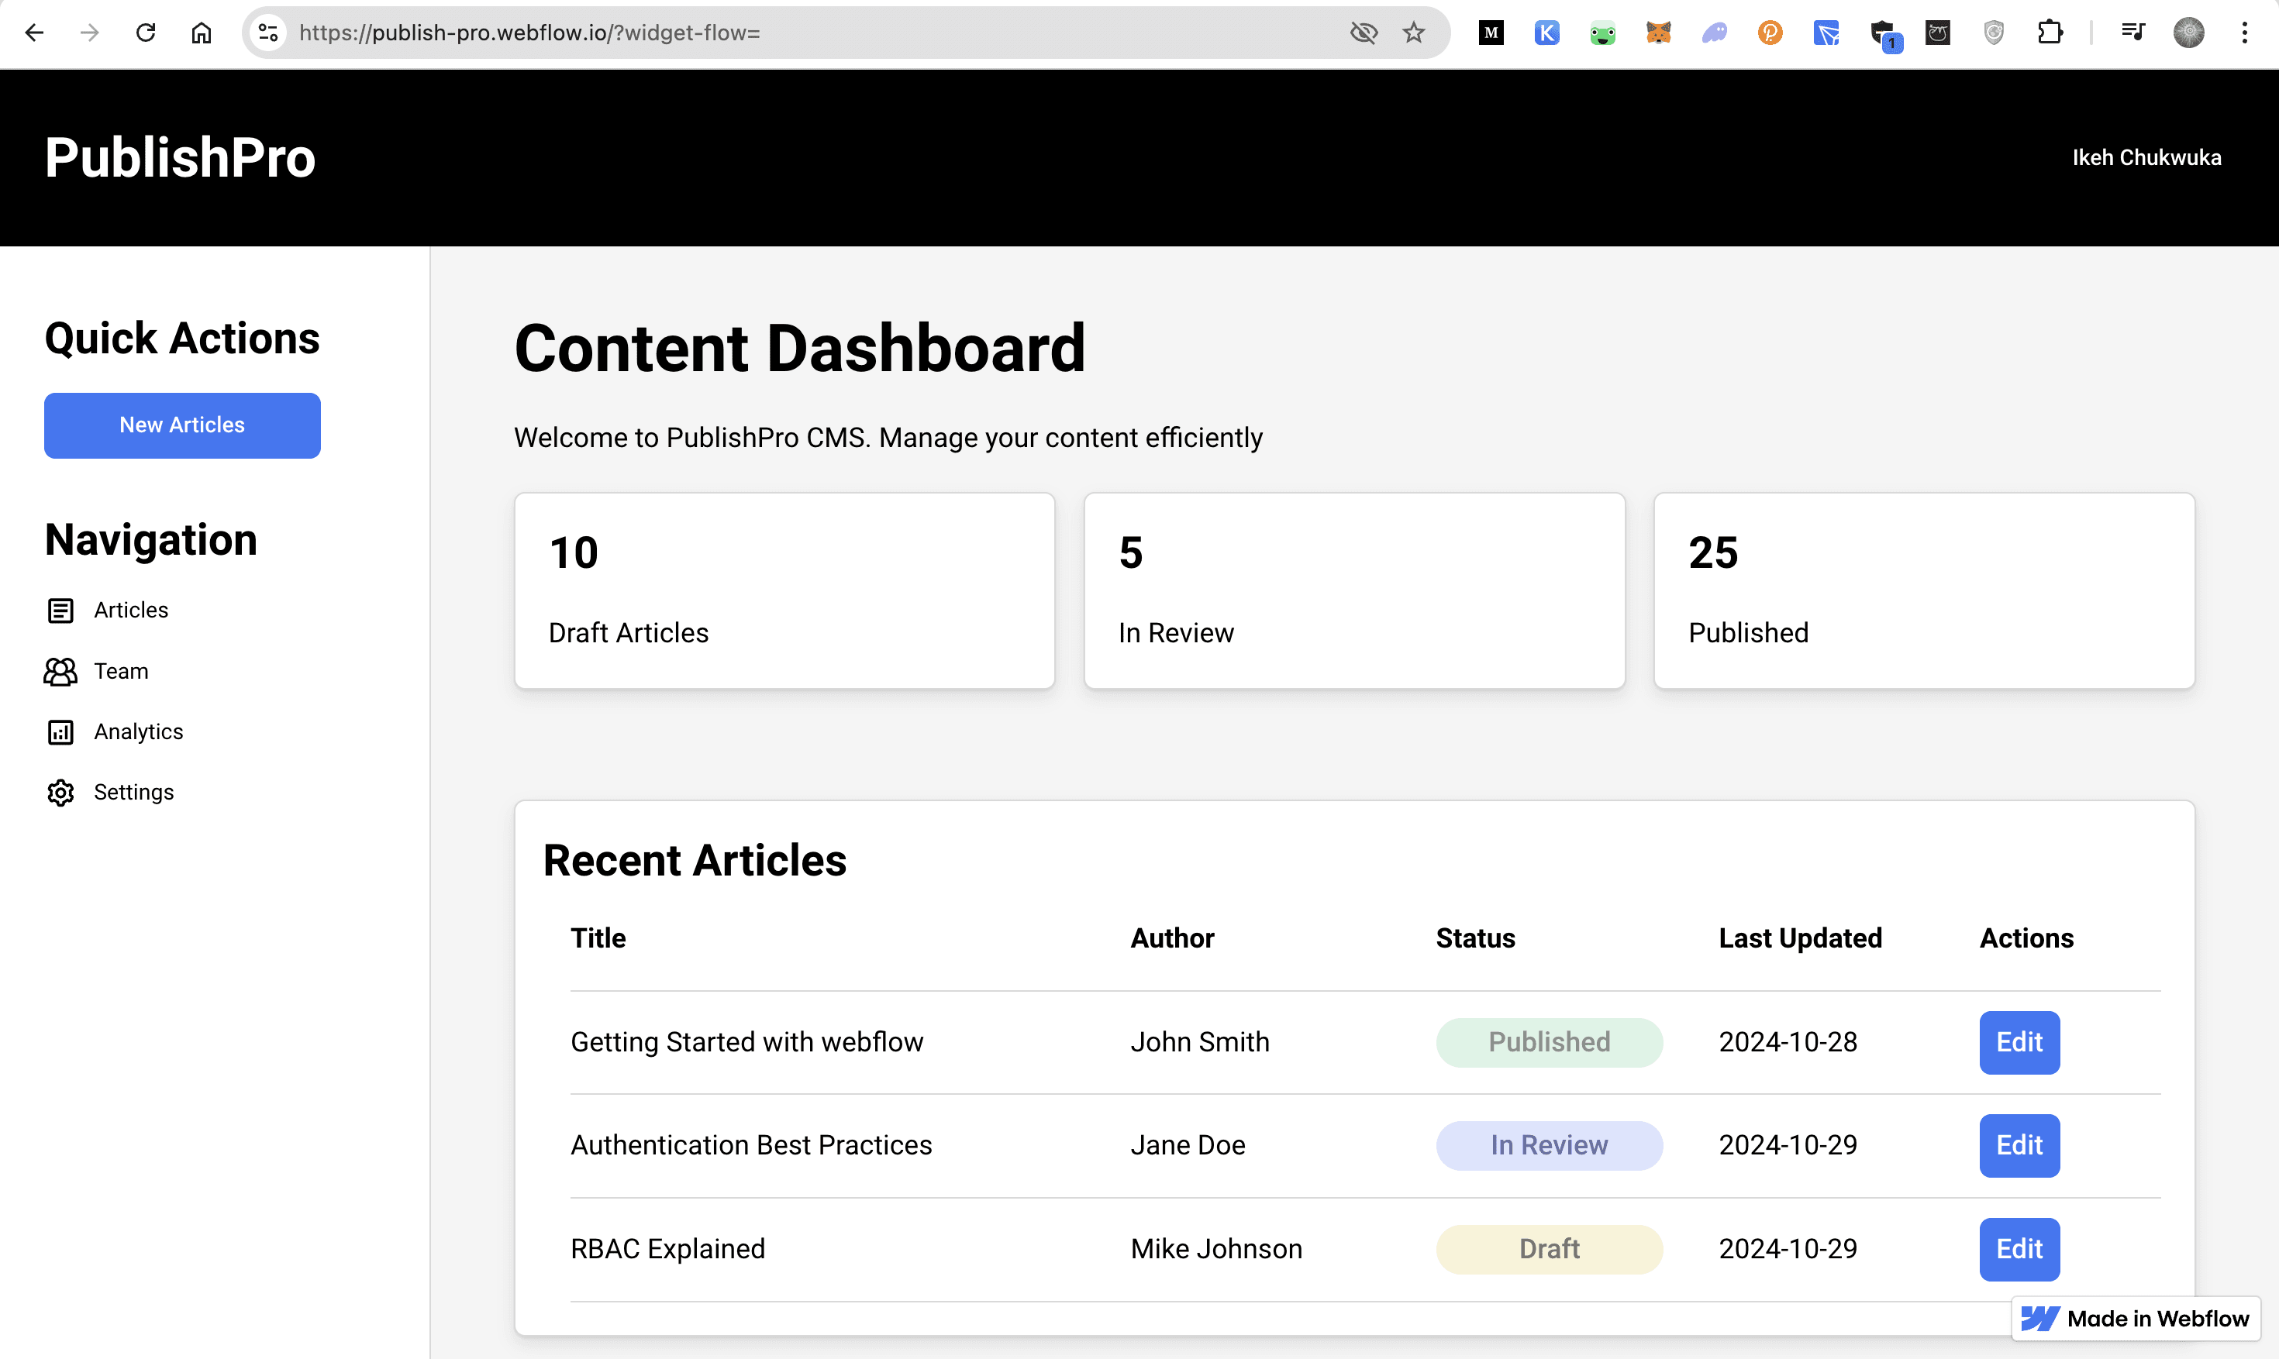Open Team navigation item
The width and height of the screenshot is (2279, 1359).
coord(121,671)
